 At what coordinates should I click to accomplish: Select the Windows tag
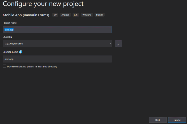tap(87, 15)
